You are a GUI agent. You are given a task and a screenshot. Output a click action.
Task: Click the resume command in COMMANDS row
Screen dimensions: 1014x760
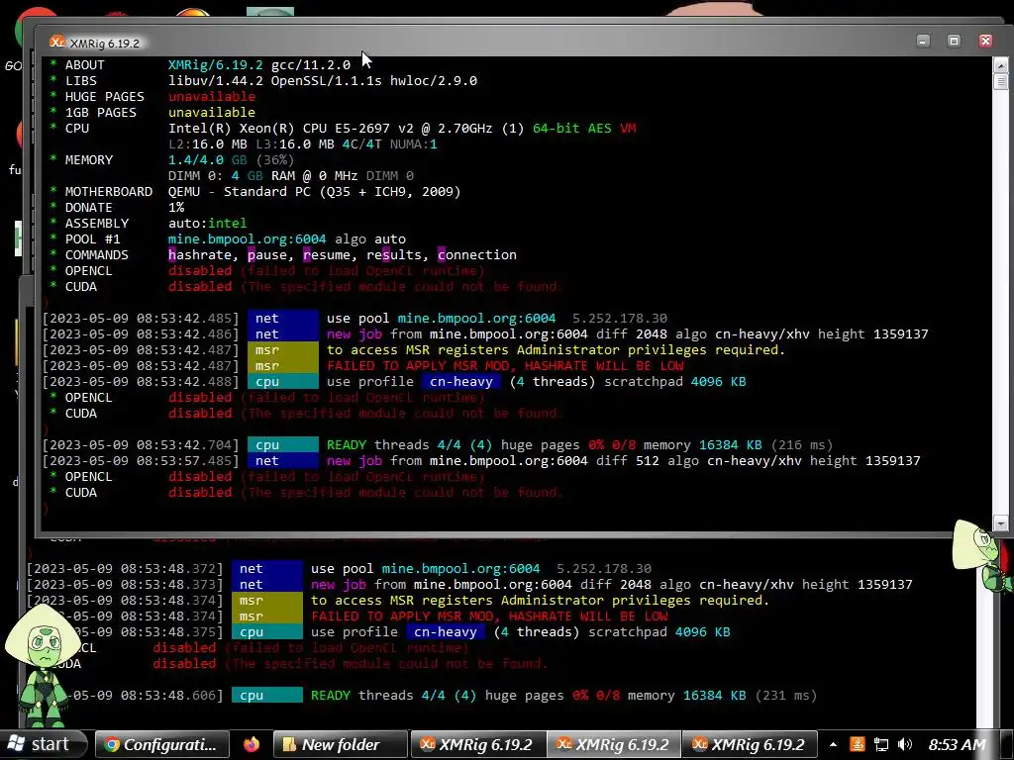coord(327,254)
